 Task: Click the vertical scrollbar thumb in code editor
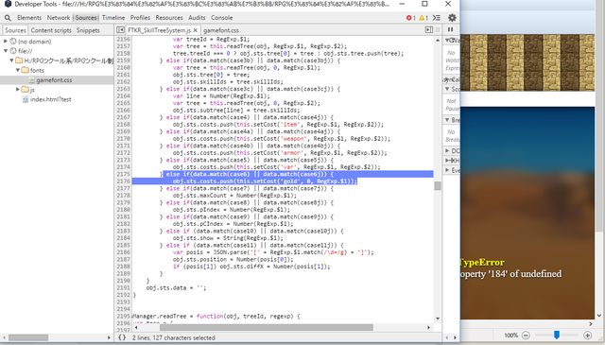pos(437,186)
